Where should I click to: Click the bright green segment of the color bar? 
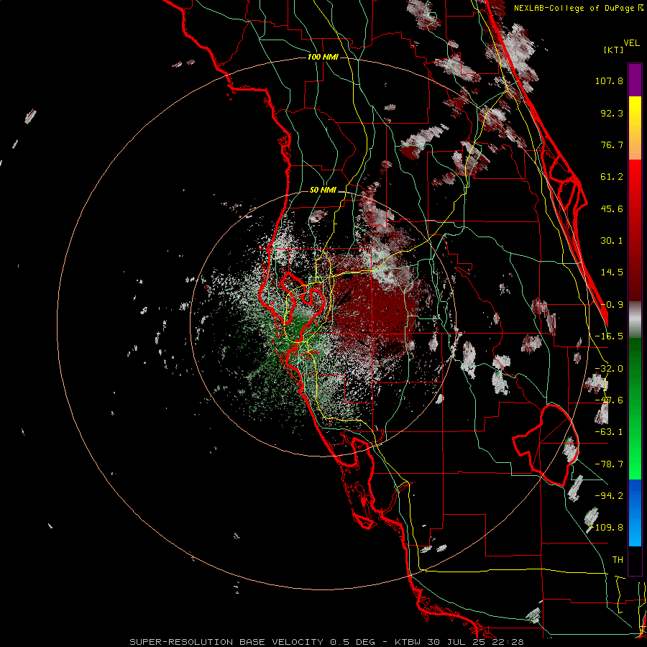point(635,408)
